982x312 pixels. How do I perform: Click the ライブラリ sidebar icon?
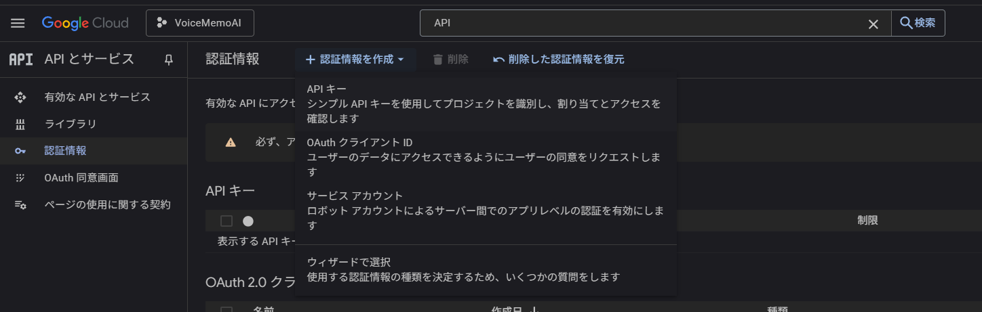(x=20, y=125)
